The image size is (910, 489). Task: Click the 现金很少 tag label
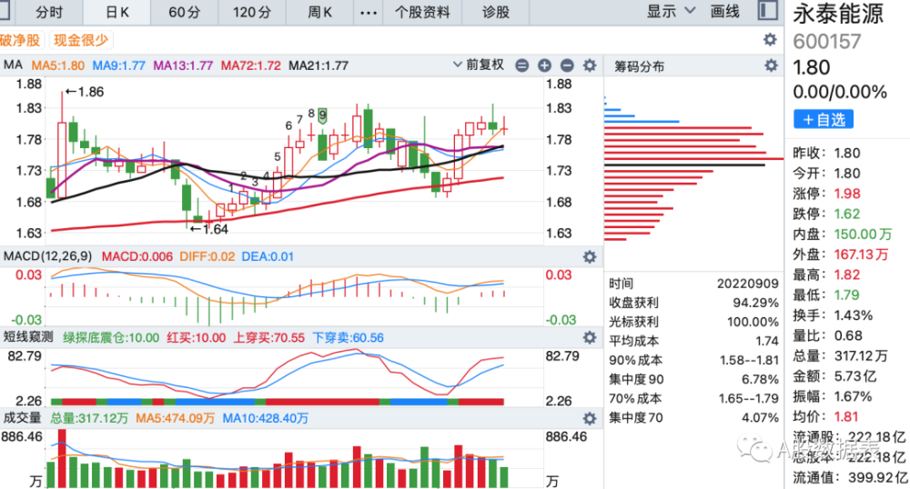(81, 40)
